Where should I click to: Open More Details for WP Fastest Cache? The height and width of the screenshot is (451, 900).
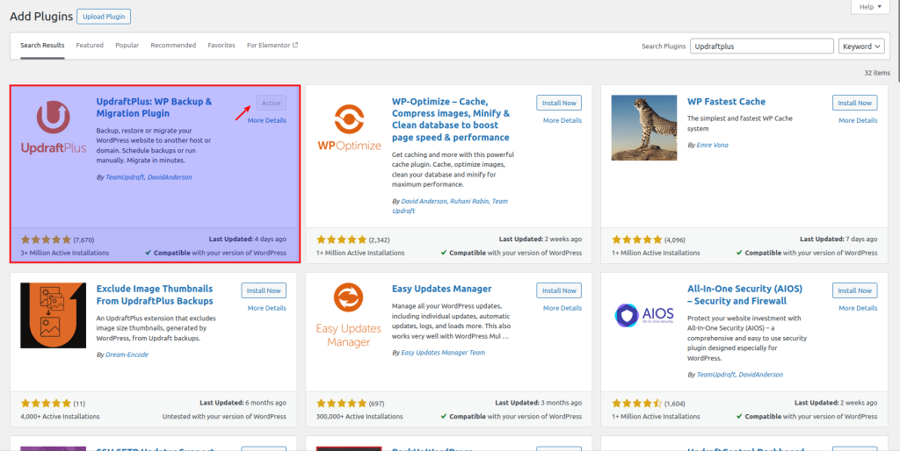[x=858, y=120]
